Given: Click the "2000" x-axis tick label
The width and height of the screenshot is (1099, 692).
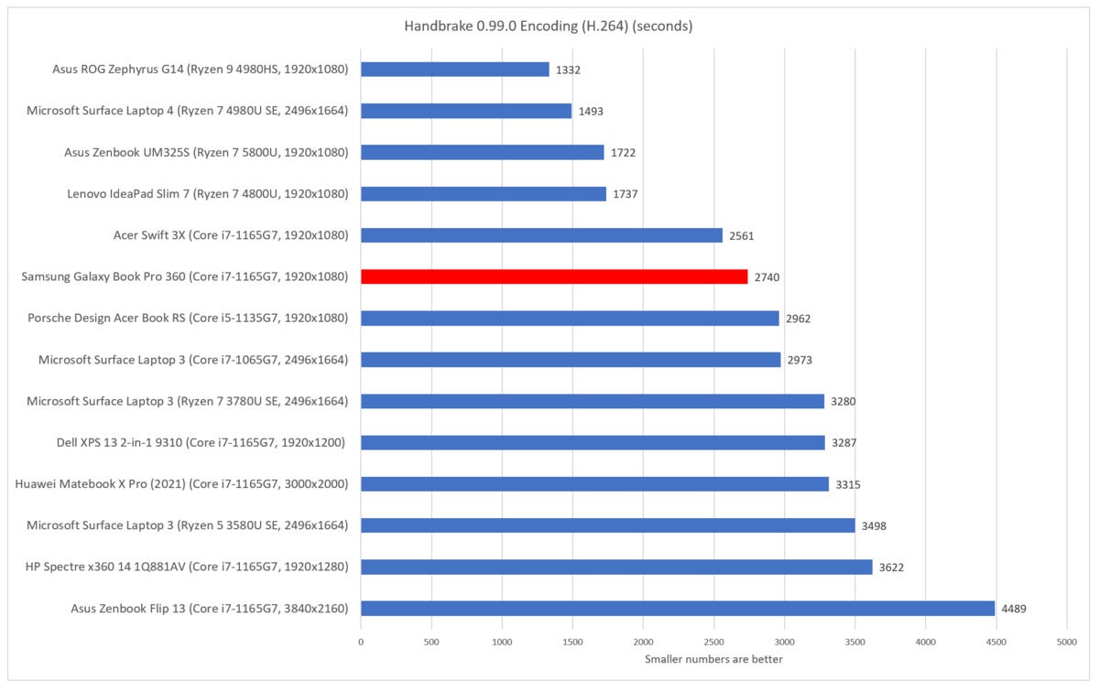Looking at the screenshot, I should point(643,643).
